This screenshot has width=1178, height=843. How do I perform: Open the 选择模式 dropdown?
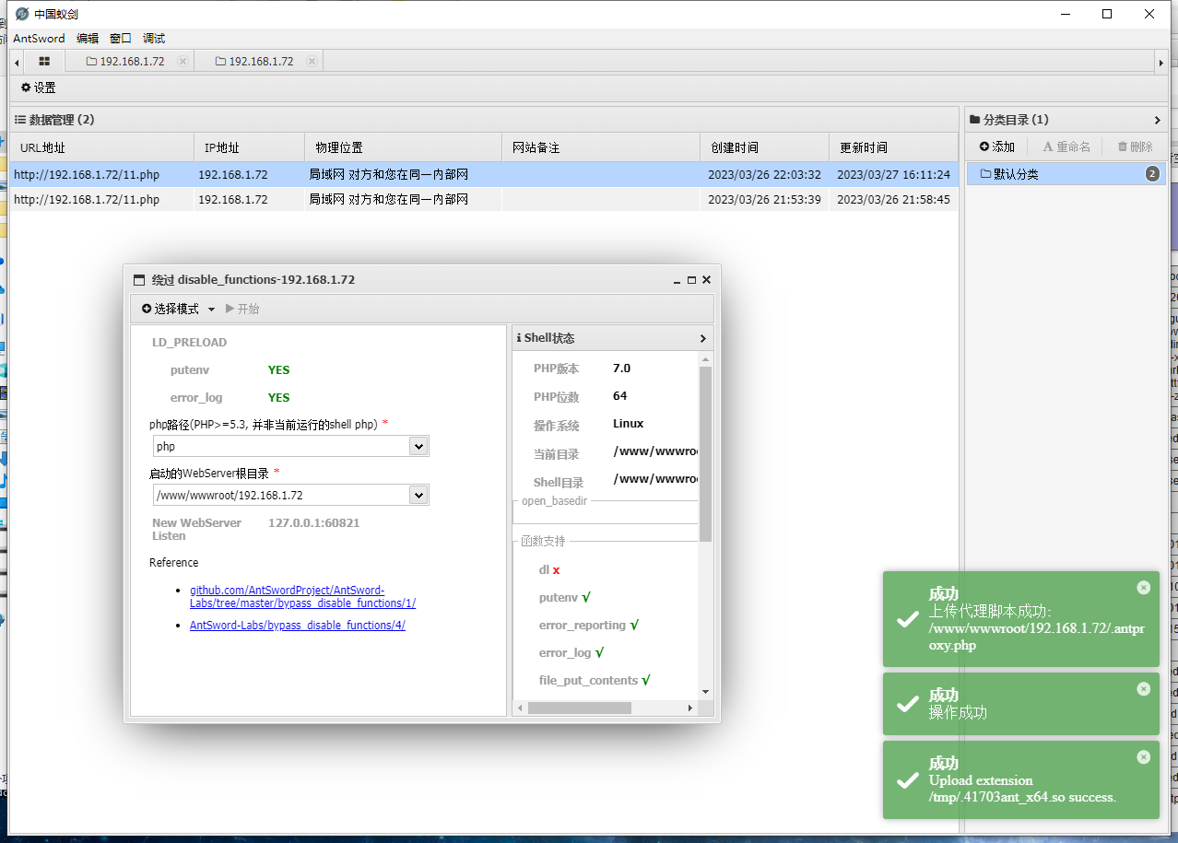179,309
